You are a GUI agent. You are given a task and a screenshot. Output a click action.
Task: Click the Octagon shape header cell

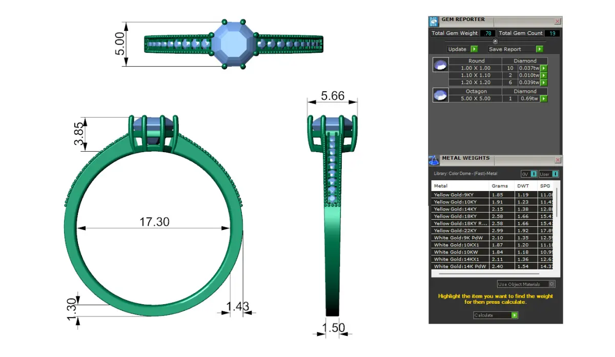[x=476, y=91]
